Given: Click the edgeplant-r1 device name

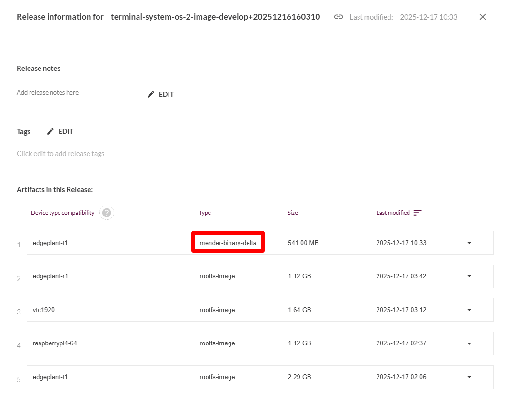Looking at the screenshot, I should [x=50, y=276].
